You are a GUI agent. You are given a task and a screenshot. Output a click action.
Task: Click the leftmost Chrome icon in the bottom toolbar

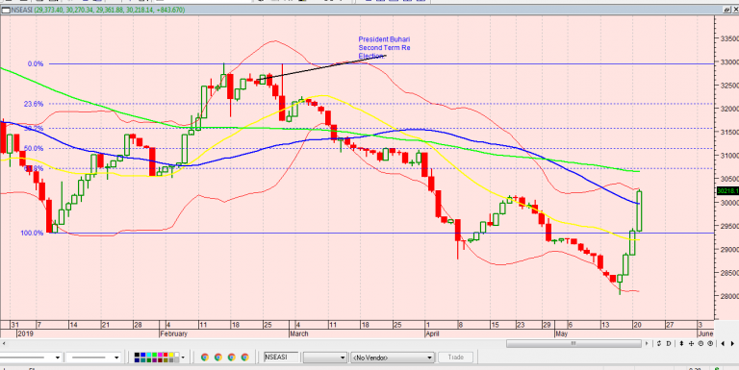point(205,358)
